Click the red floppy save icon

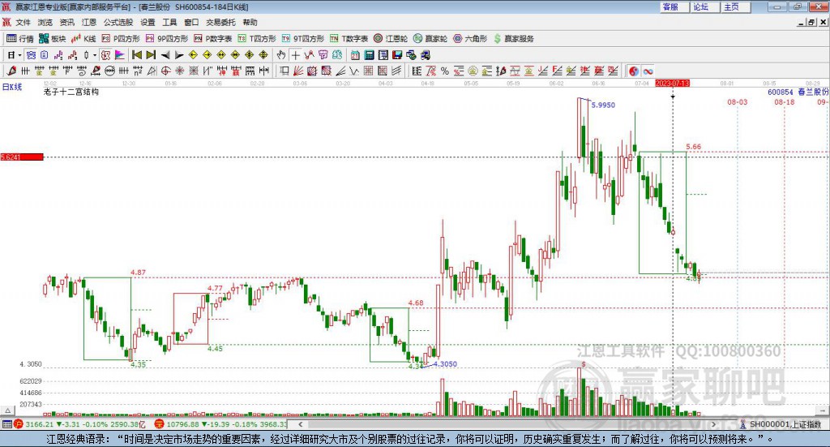tap(397, 55)
